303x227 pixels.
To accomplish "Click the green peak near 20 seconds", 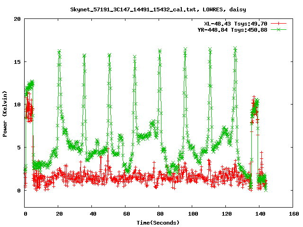I will (59, 51).
